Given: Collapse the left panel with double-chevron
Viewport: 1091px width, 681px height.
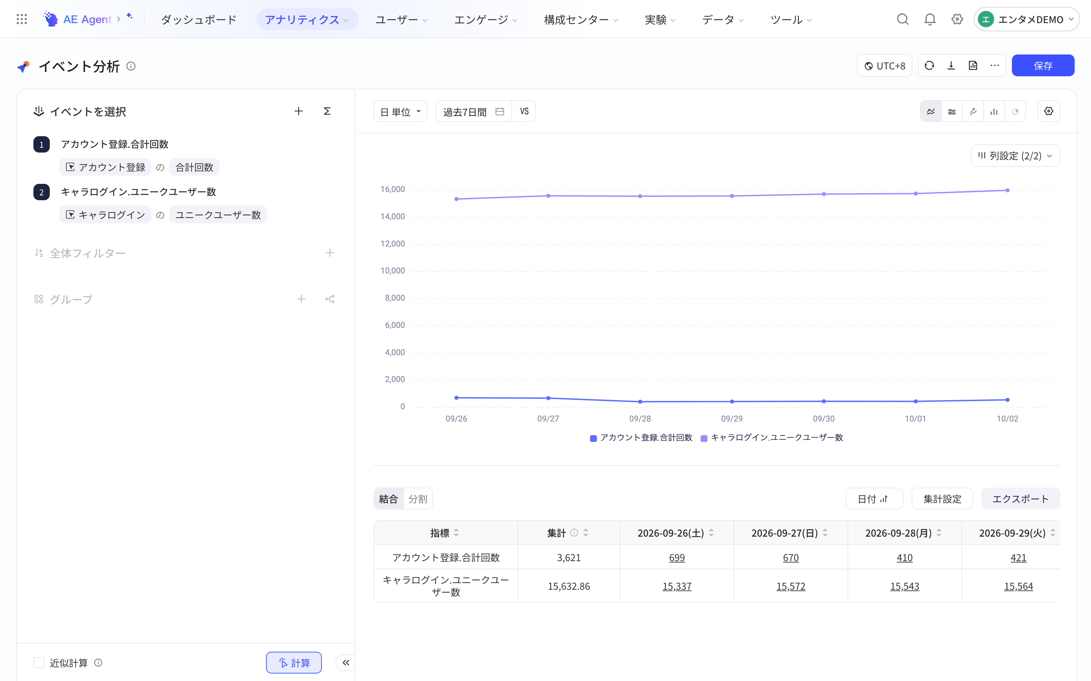Looking at the screenshot, I should pos(346,663).
